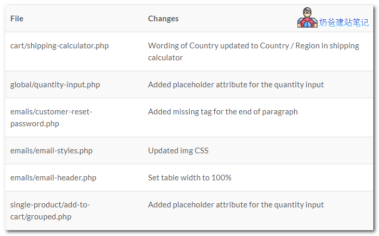
Task: Click the missing tag paragraph description
Action: tap(223, 112)
